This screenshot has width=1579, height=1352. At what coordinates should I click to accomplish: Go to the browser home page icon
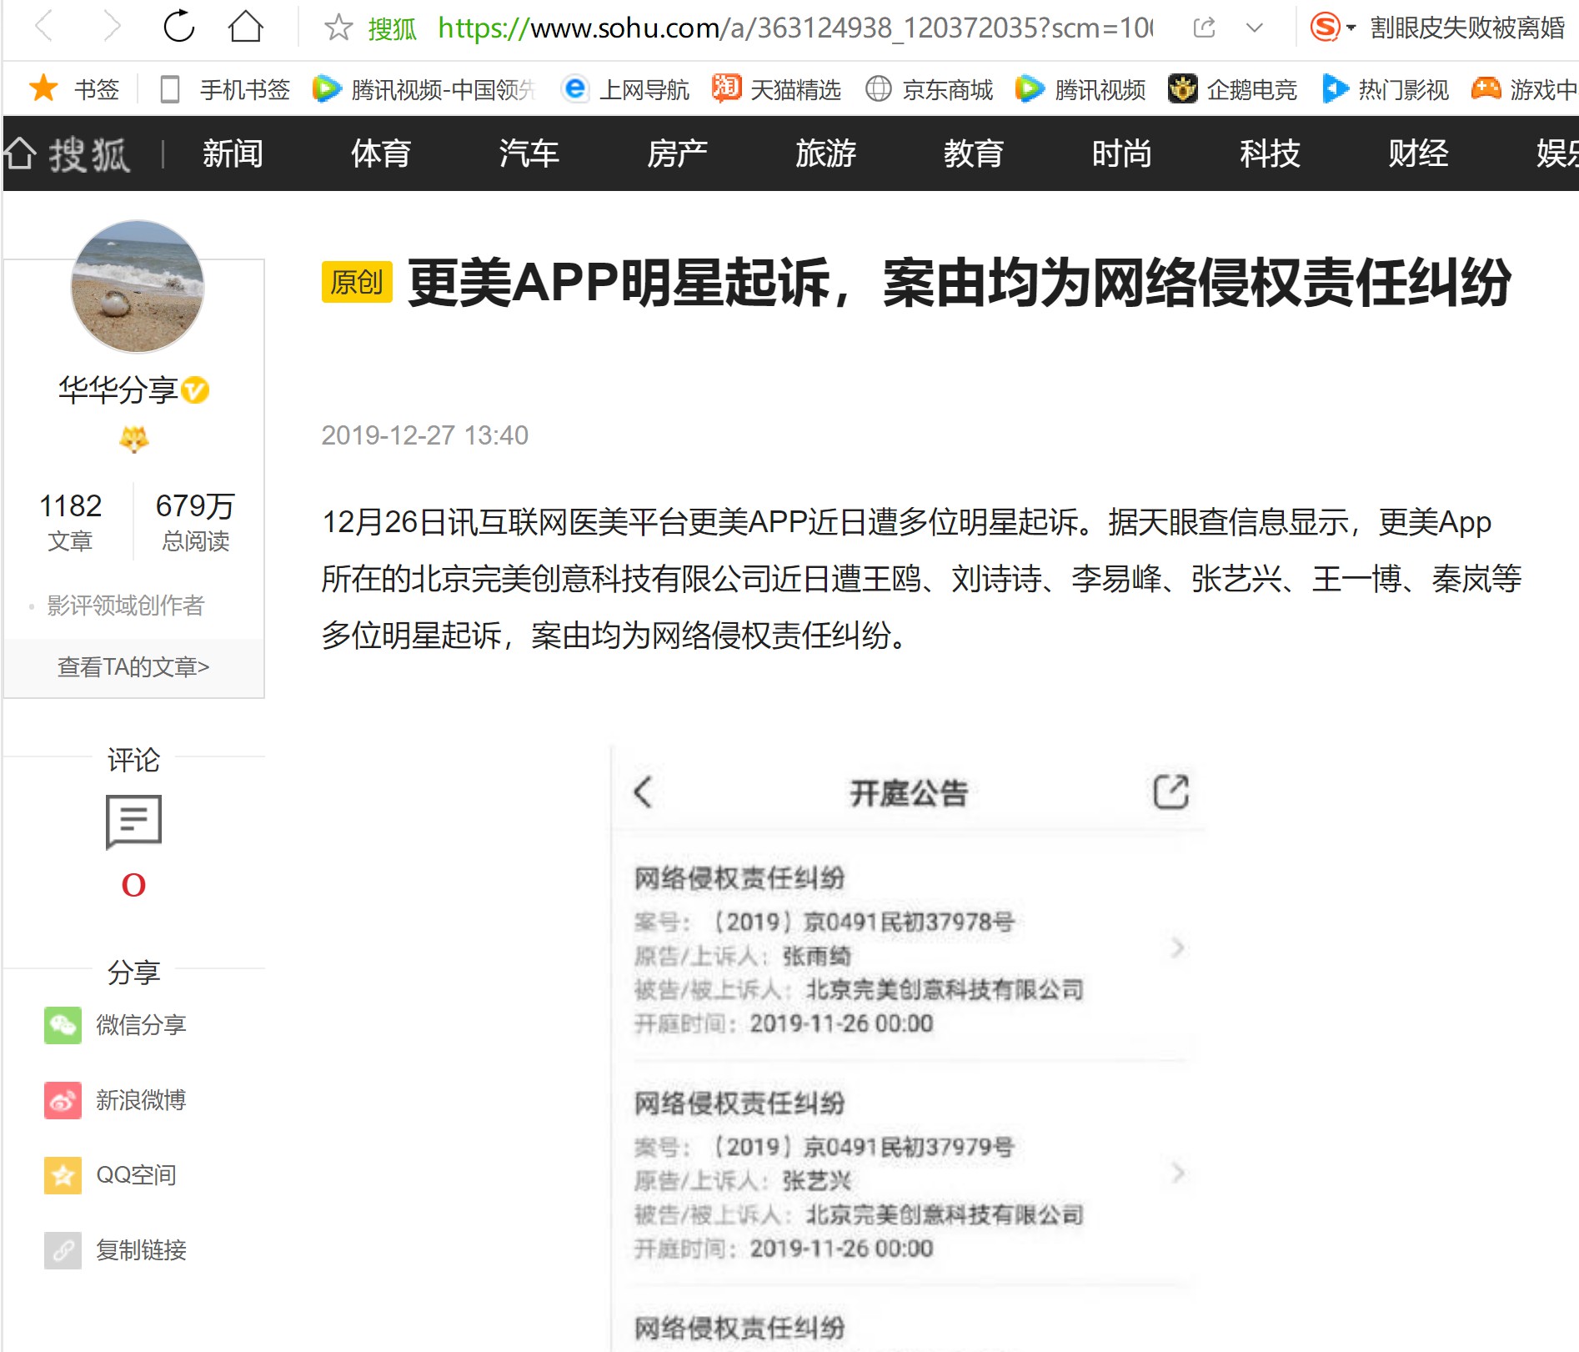point(246,28)
